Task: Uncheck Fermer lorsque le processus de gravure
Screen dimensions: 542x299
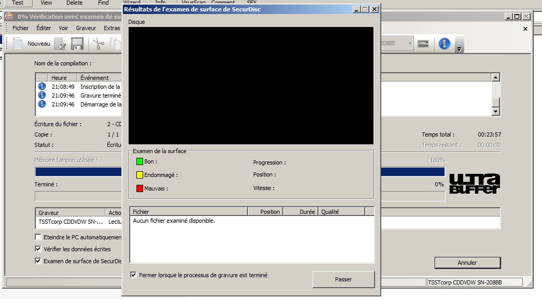Action: (133, 275)
